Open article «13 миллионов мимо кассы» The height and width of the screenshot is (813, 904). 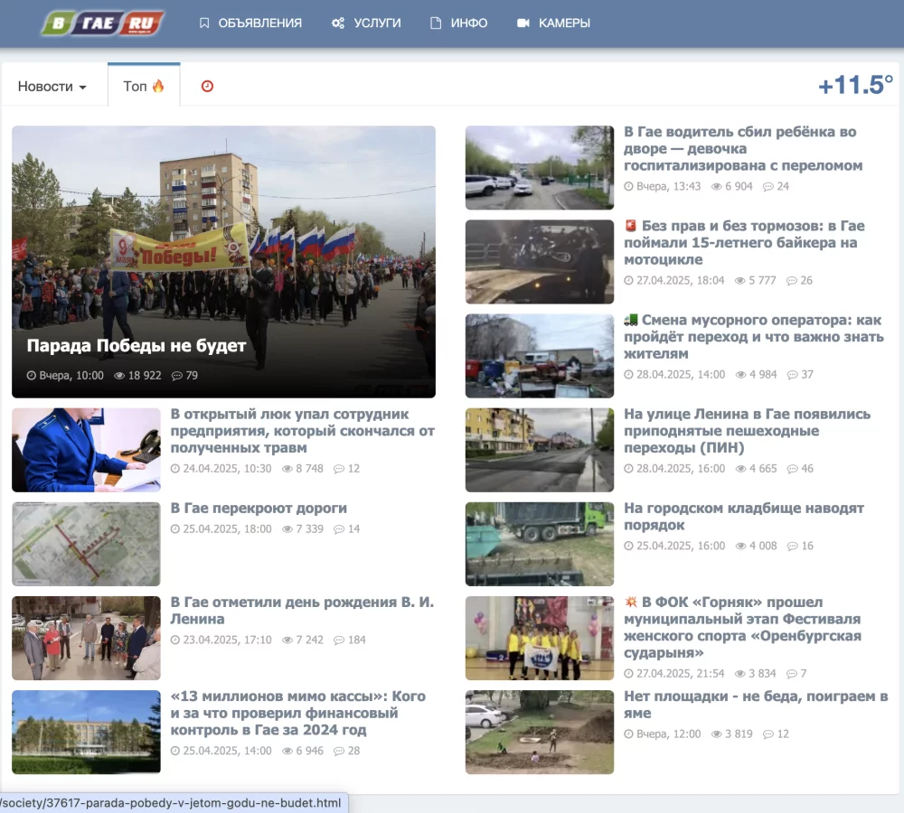[x=297, y=713]
